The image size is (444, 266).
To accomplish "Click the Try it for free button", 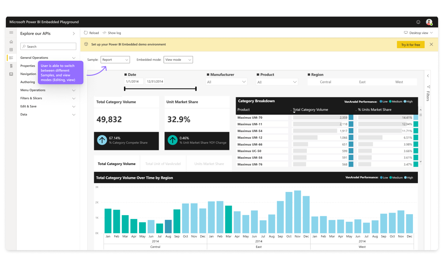I will pos(411,45).
